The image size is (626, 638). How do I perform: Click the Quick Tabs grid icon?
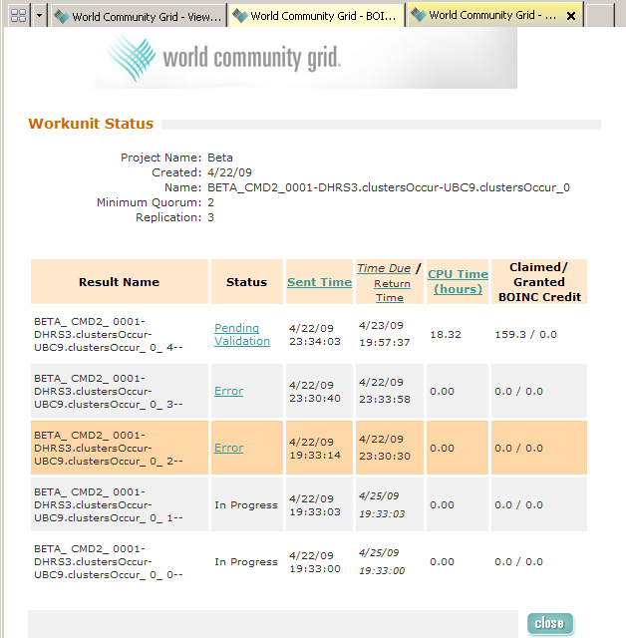click(x=17, y=16)
